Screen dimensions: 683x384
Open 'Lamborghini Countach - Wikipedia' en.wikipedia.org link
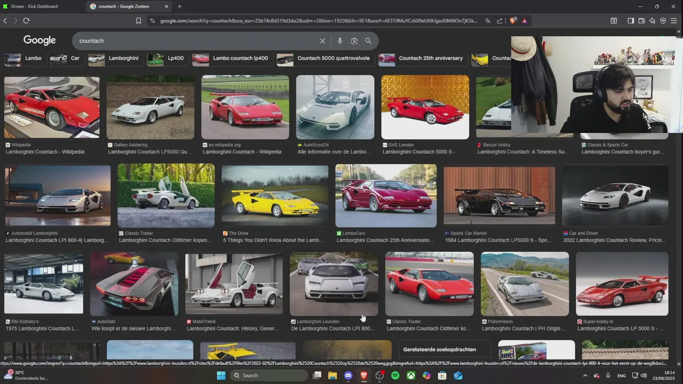tap(242, 152)
